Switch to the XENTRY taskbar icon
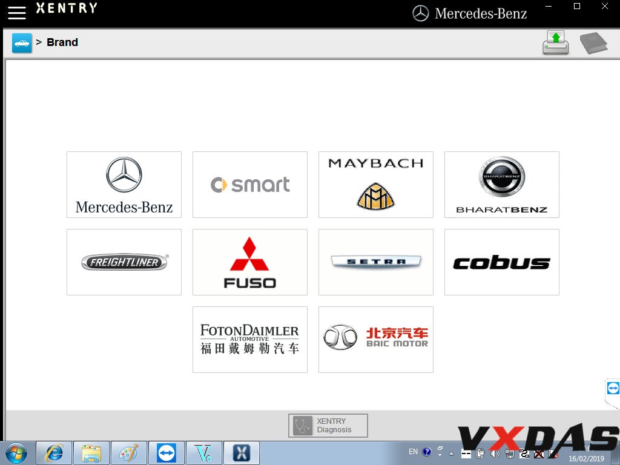This screenshot has height=465, width=620. 242,453
